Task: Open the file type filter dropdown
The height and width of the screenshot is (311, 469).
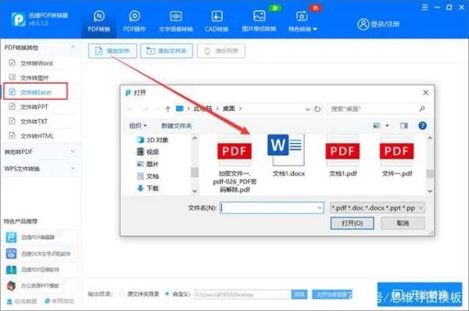Action: pos(377,208)
